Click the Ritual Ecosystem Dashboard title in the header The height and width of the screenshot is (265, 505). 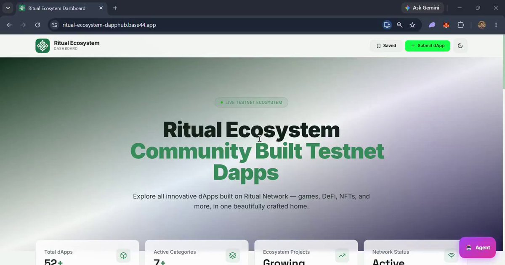(x=77, y=45)
